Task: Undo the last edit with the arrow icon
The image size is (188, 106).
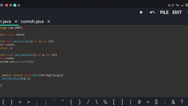Action: [152, 12]
